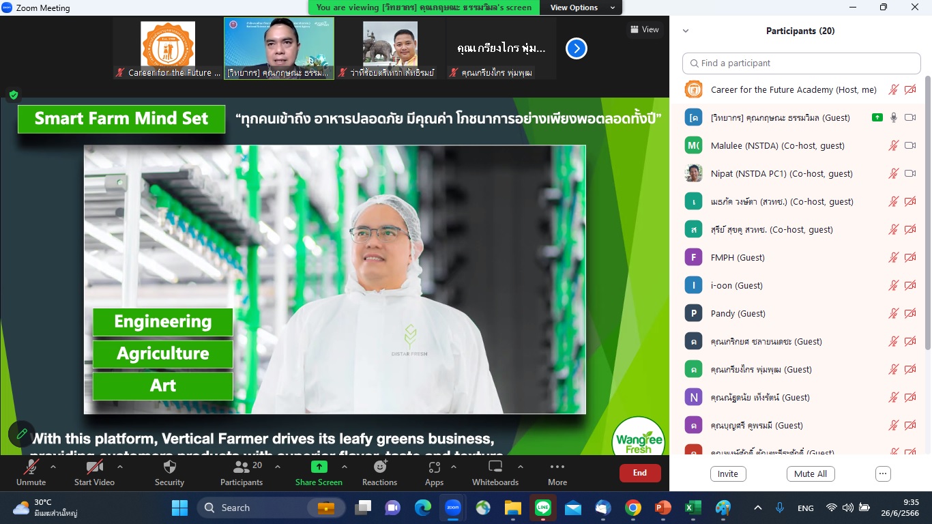The height and width of the screenshot is (524, 932).
Task: Collapse Participants panel with the chevron
Action: coord(686,31)
